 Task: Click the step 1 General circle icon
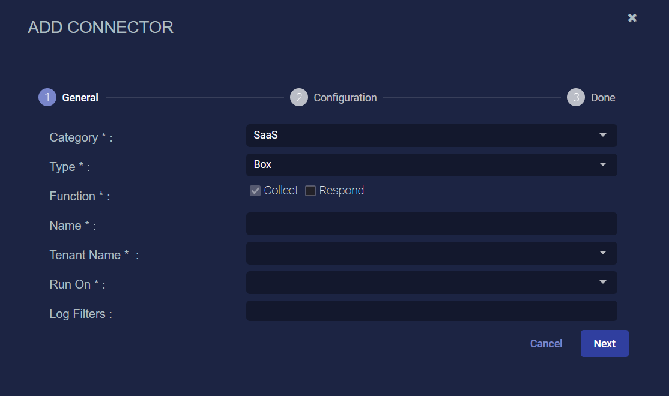tap(47, 97)
